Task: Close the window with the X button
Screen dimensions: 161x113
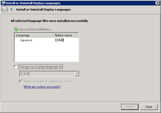Action: coord(157,3)
